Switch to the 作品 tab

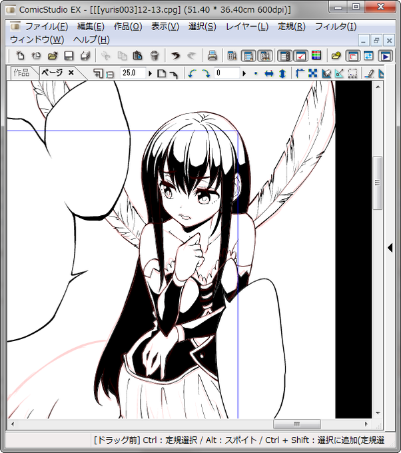coord(22,73)
